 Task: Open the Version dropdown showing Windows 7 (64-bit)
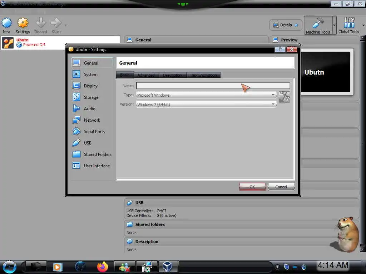(206, 105)
